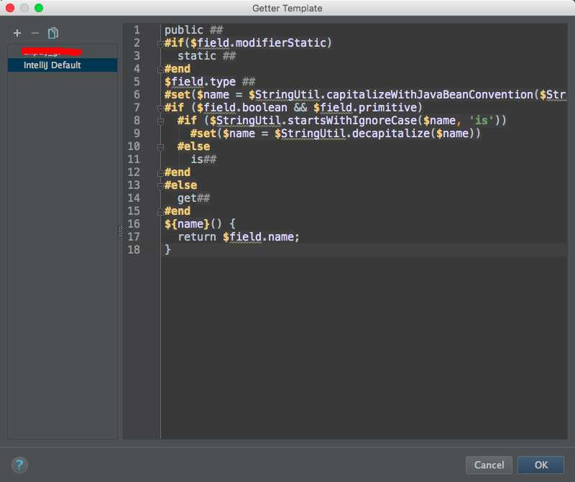This screenshot has height=482, width=575.
Task: Click '$field.modifierStatic' in line 2
Action: pos(258,43)
